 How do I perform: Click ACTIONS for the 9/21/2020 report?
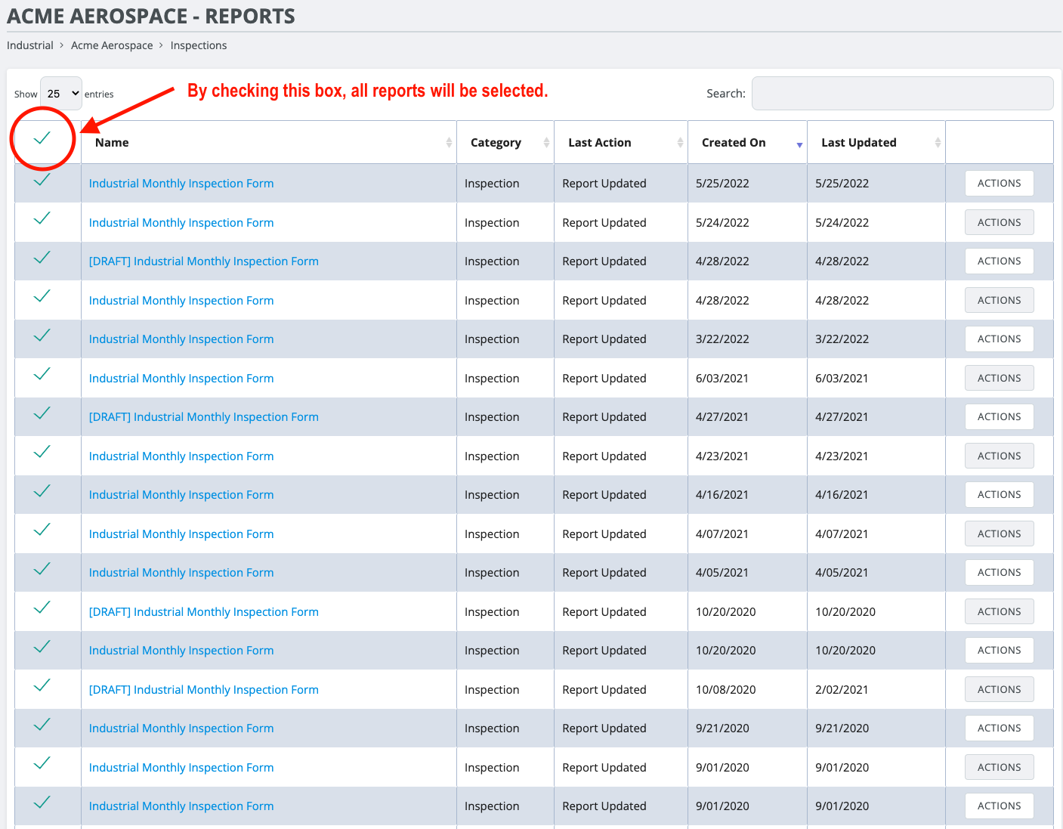click(x=999, y=728)
